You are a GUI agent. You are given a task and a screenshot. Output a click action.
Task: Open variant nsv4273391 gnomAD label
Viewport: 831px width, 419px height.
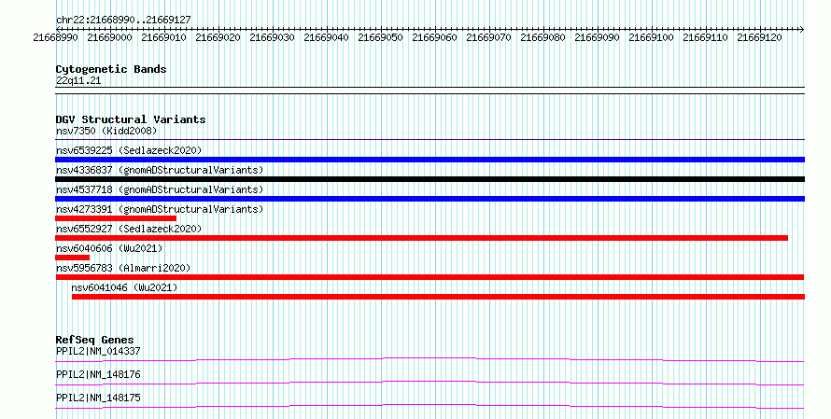160,209
